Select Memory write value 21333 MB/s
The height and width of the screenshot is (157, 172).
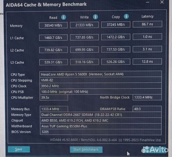pyautogui.click(x=84, y=25)
